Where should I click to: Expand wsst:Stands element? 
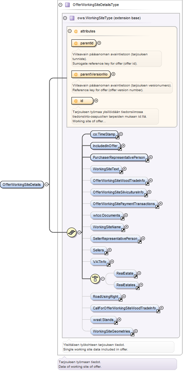click(119, 320)
